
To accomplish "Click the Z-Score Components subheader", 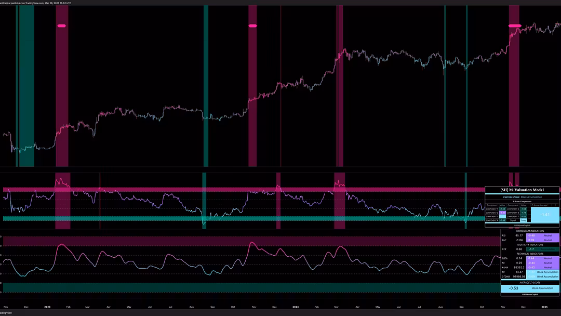I will pyautogui.click(x=523, y=202).
